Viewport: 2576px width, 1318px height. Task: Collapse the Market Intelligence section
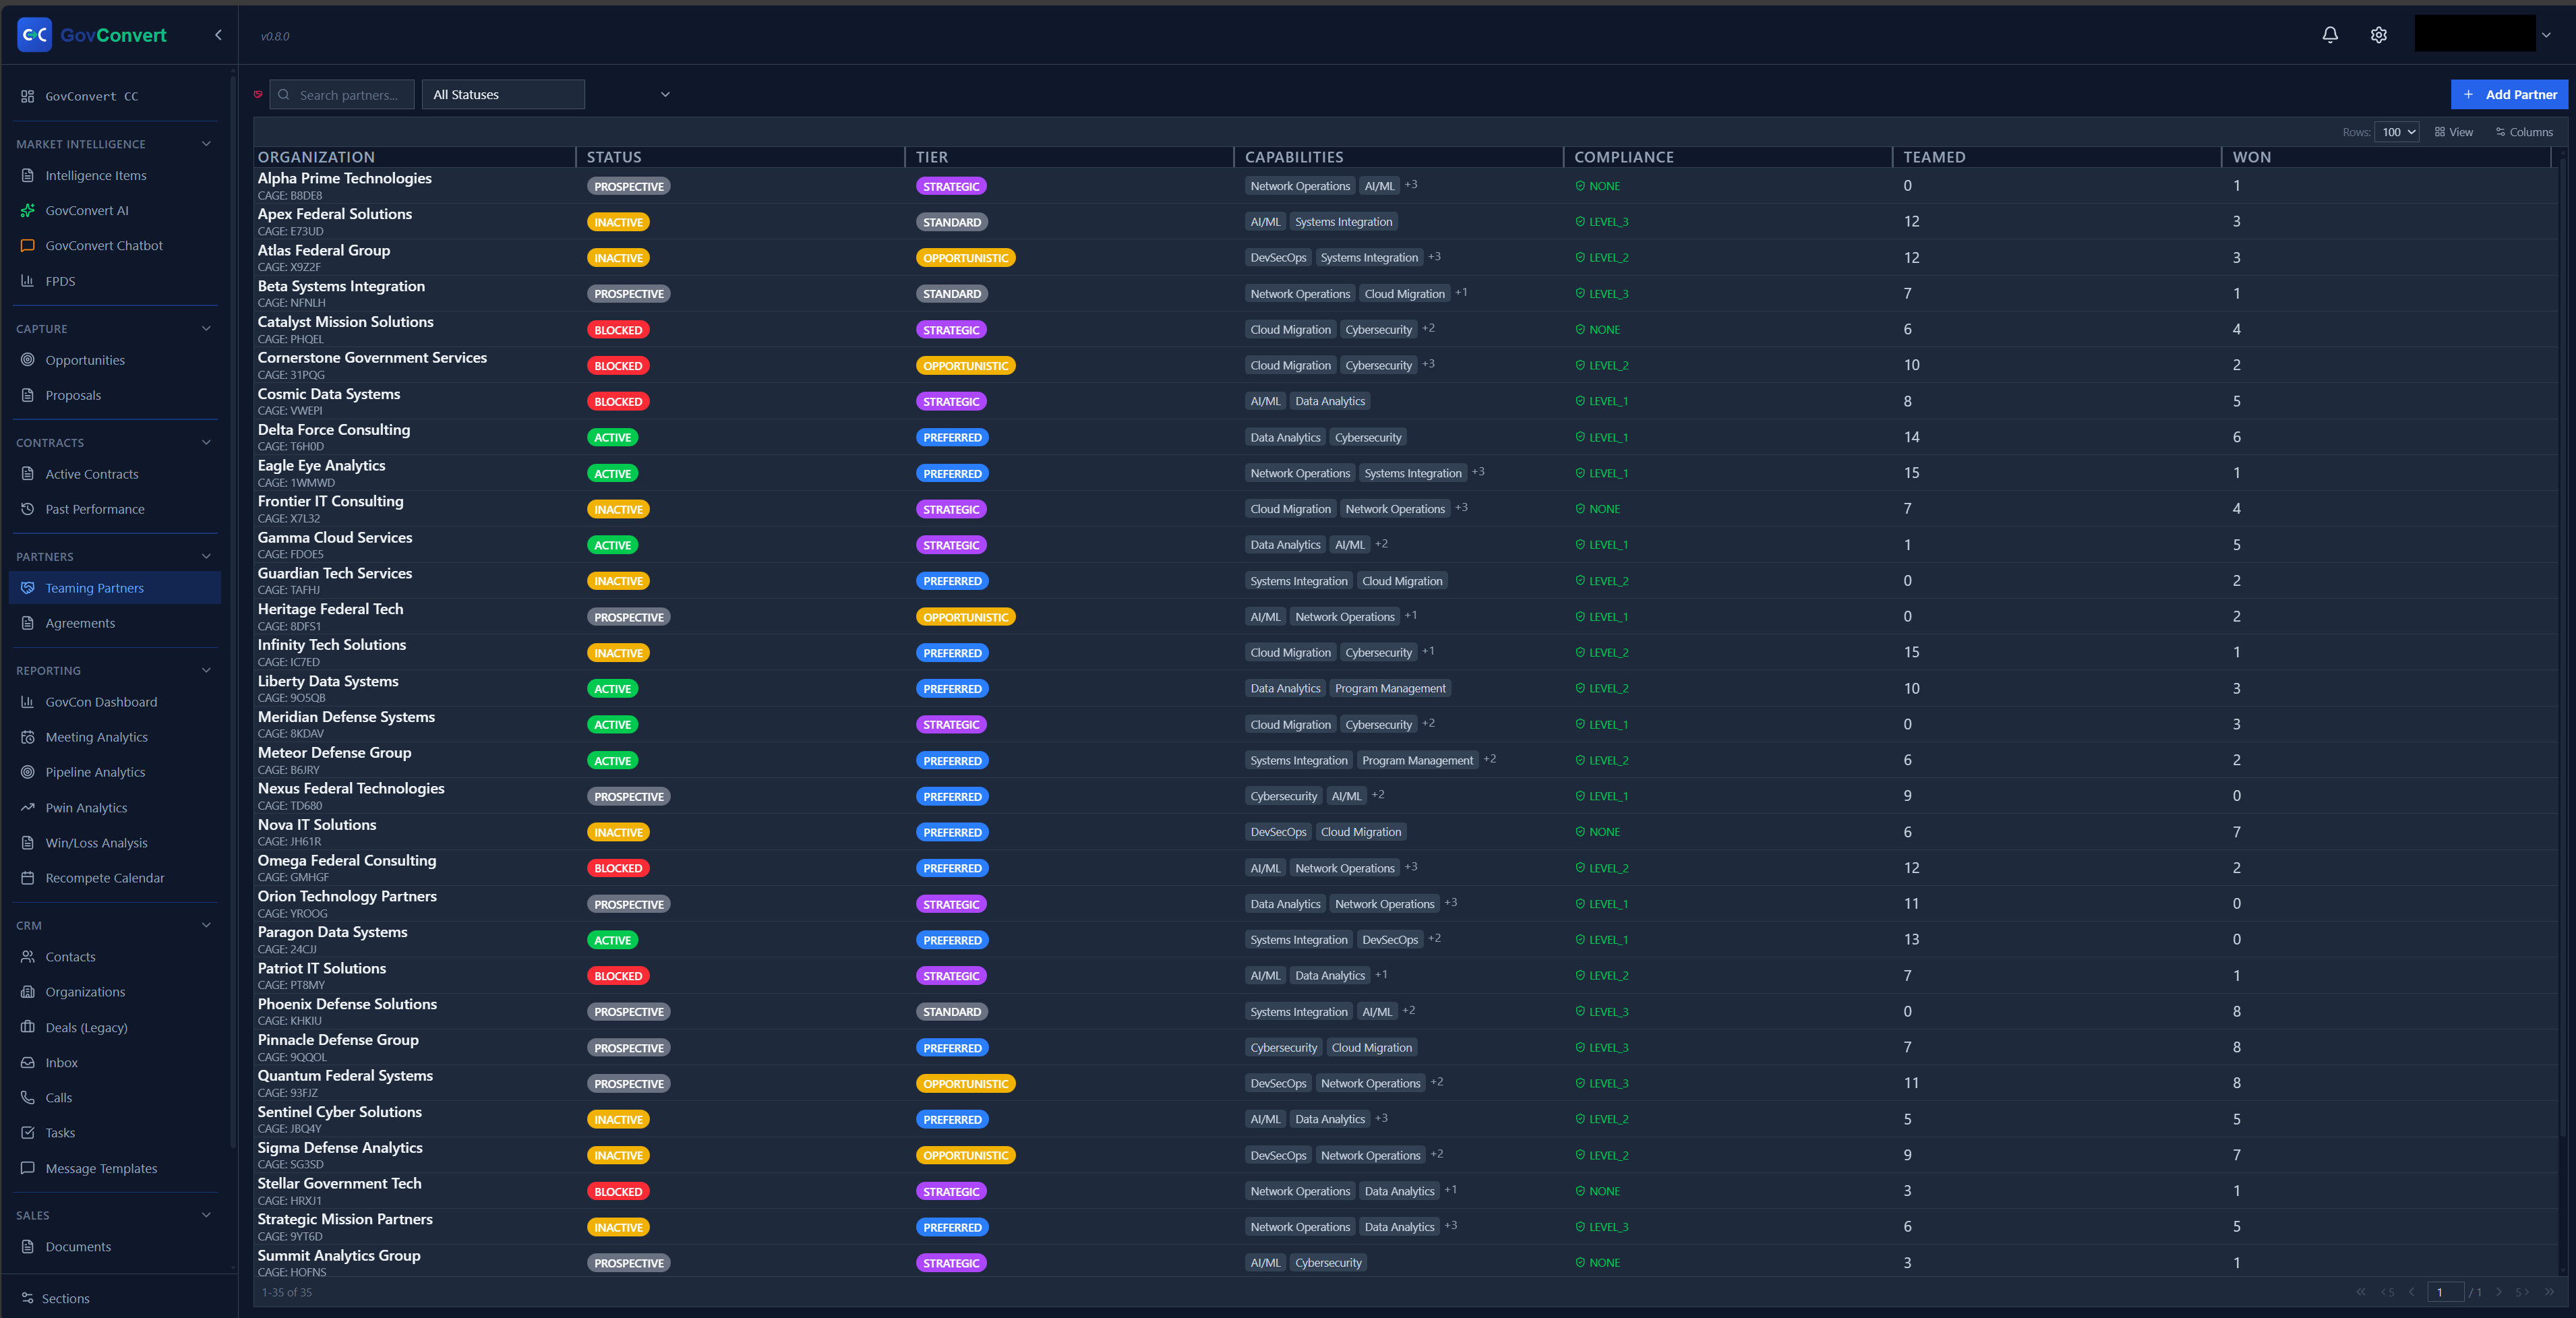click(x=206, y=144)
